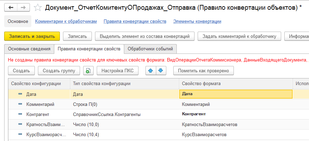Viewport: 309px width, 141px height.
Task: Select the СправочникСсылка.Контрагенты type cell
Action: [x=125, y=114]
